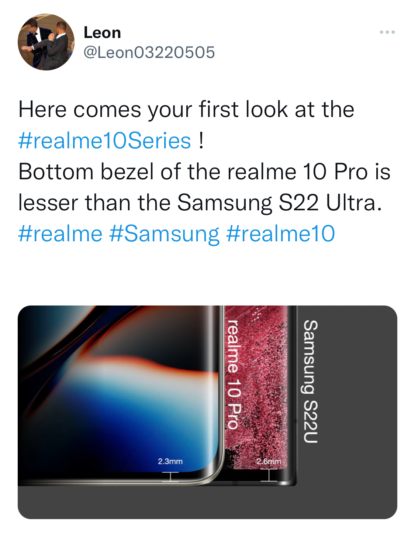The width and height of the screenshot is (415, 535).
Task: Click the "Here comes your first look" text line
Action: (x=186, y=110)
